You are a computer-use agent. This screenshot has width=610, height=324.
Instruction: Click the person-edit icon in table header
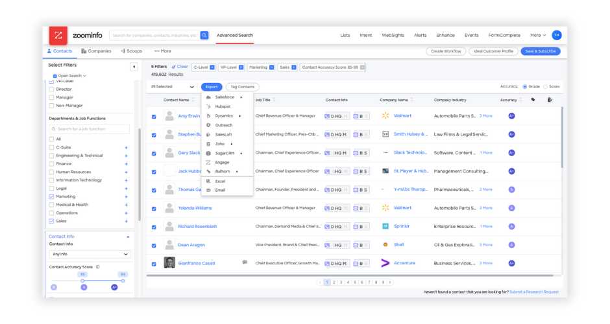(550, 100)
